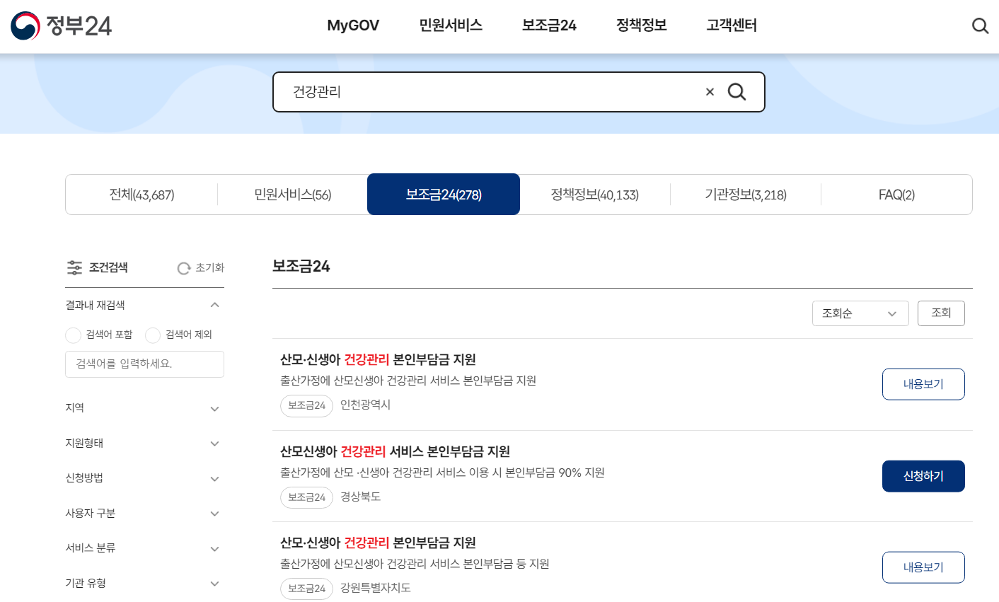
Task: Open the 인천광역시 result title link
Action: pyautogui.click(x=378, y=359)
